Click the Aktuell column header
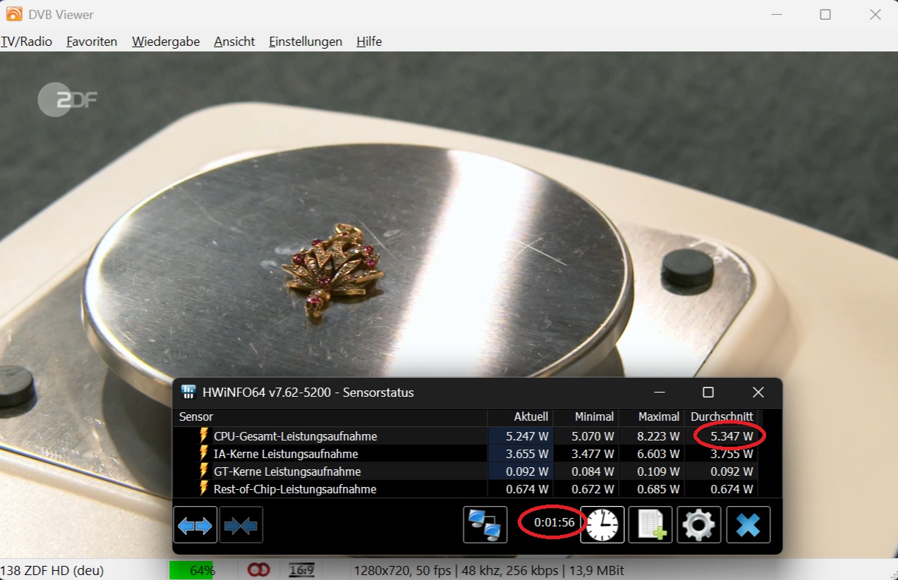The image size is (898, 580). click(x=520, y=417)
